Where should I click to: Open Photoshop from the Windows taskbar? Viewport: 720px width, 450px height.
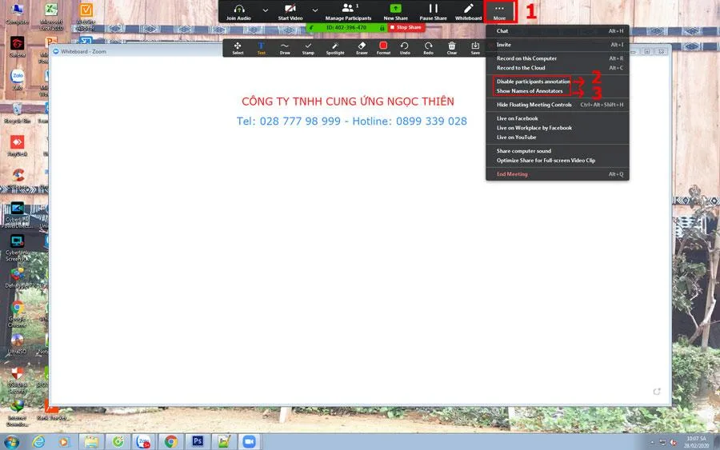pos(197,441)
